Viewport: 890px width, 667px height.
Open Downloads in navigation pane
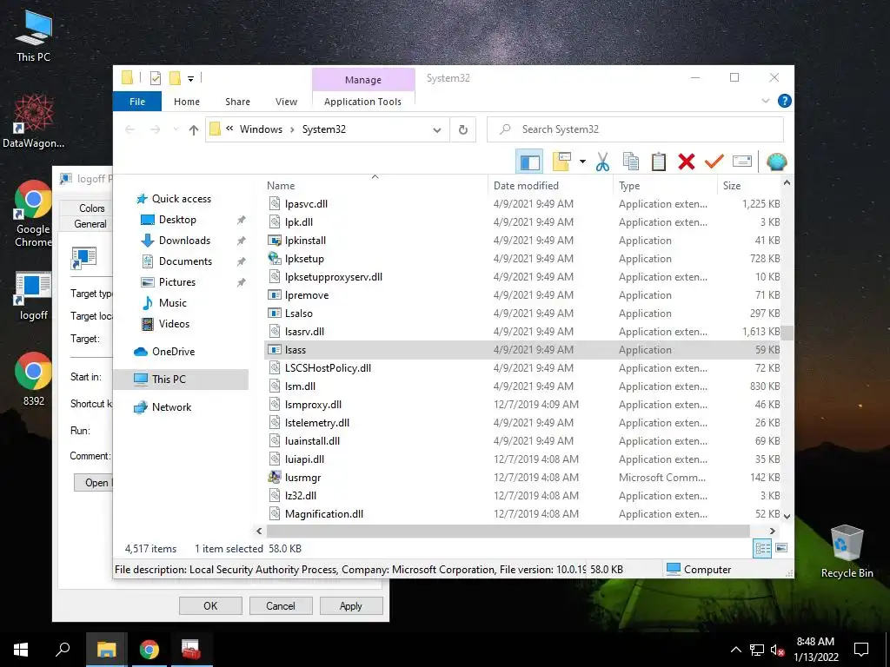184,241
